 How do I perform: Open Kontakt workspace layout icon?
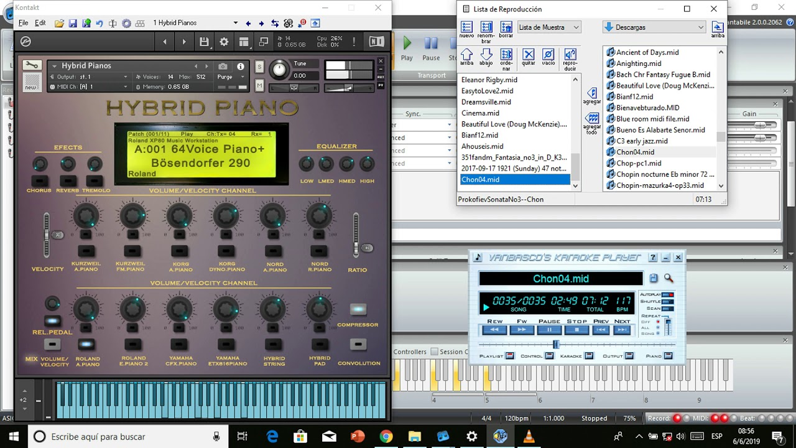(244, 42)
